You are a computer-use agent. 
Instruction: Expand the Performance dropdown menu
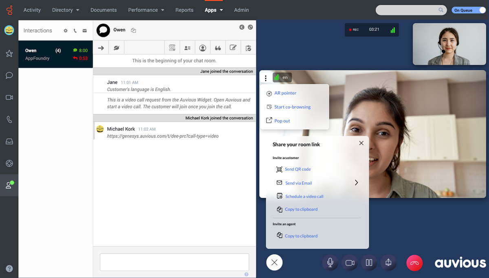tap(146, 10)
